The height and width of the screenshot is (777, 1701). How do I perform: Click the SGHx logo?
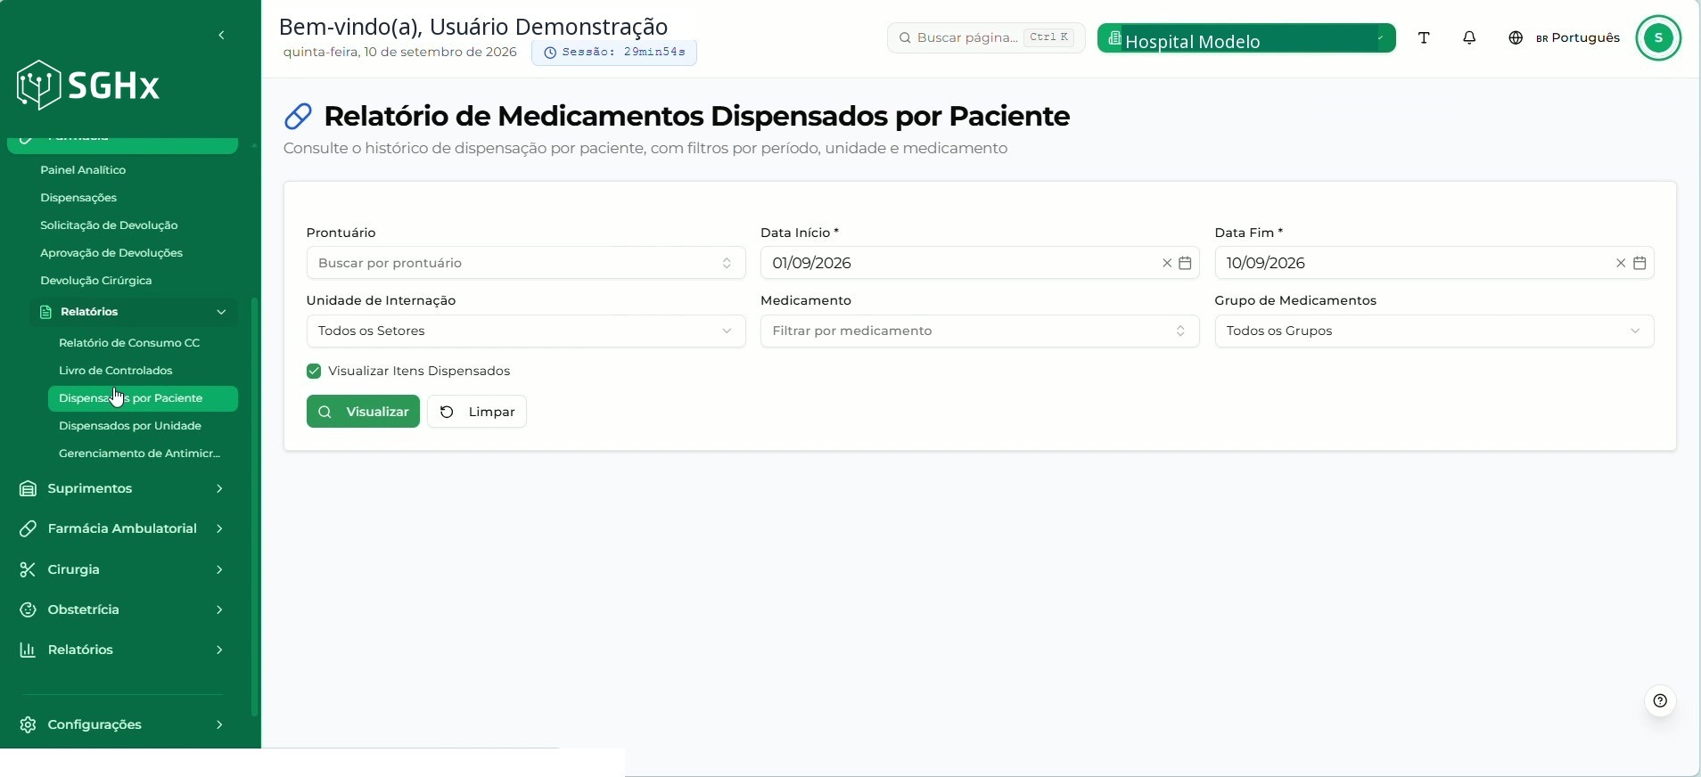(x=88, y=86)
